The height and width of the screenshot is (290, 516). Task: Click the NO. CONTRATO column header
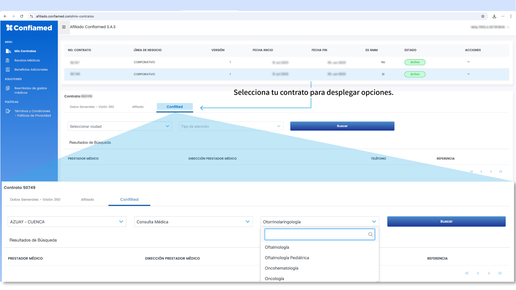coord(80,50)
